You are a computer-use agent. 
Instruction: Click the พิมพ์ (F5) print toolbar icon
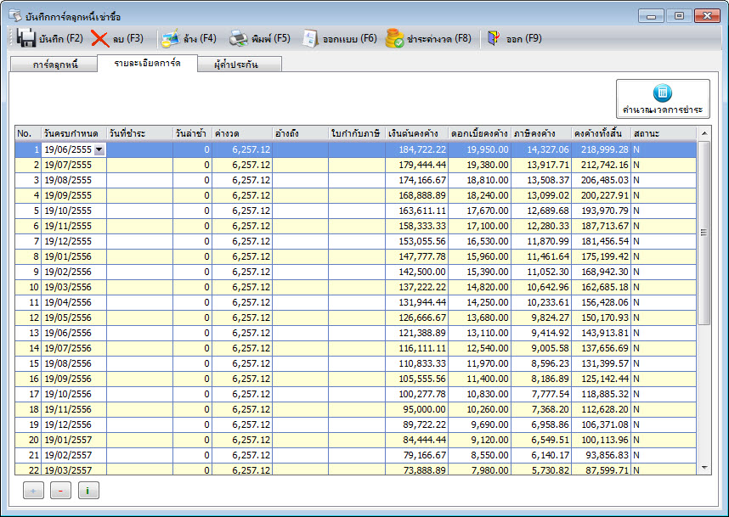click(x=239, y=38)
